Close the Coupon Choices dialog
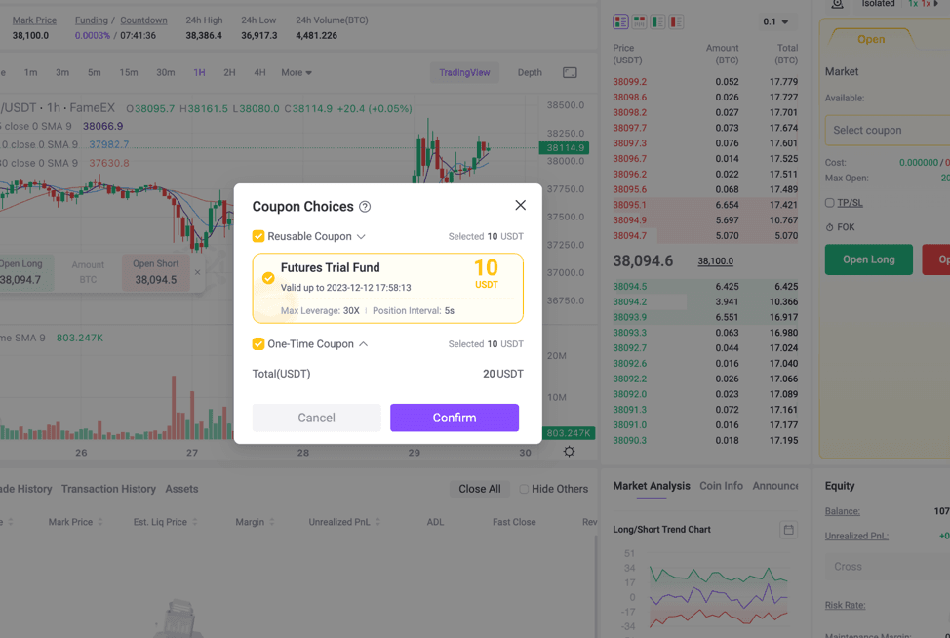Screen dimensions: 950x638 [520, 205]
